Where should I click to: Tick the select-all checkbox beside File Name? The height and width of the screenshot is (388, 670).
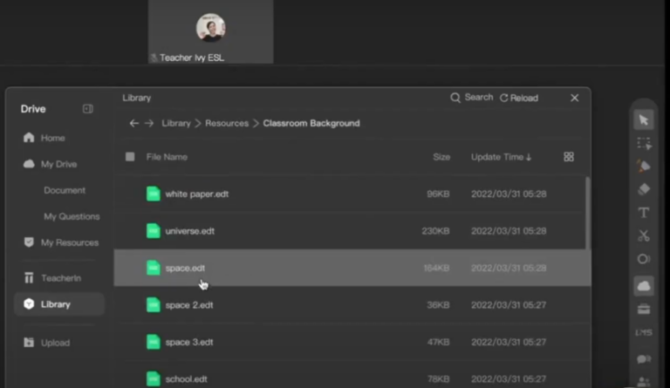[x=130, y=157]
